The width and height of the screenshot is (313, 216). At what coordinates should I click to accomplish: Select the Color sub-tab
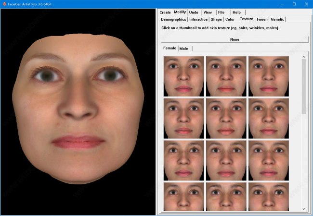(x=230, y=19)
